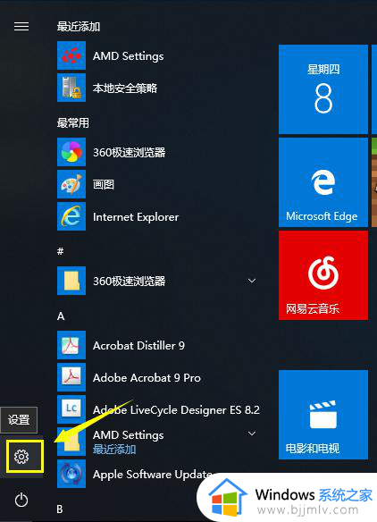Click the 画图 text label
Image resolution: width=377 pixels, height=522 pixels.
(104, 184)
